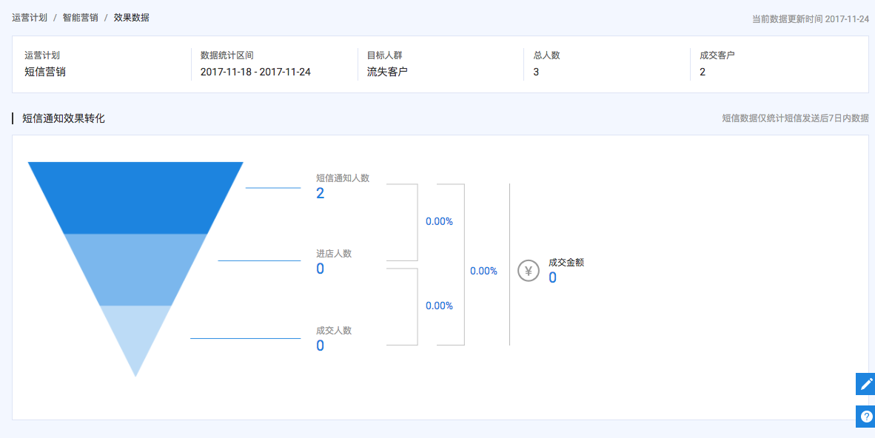Go to 运营计划 breadcrumb link
Screen dimensions: 875x438
pyautogui.click(x=29, y=17)
